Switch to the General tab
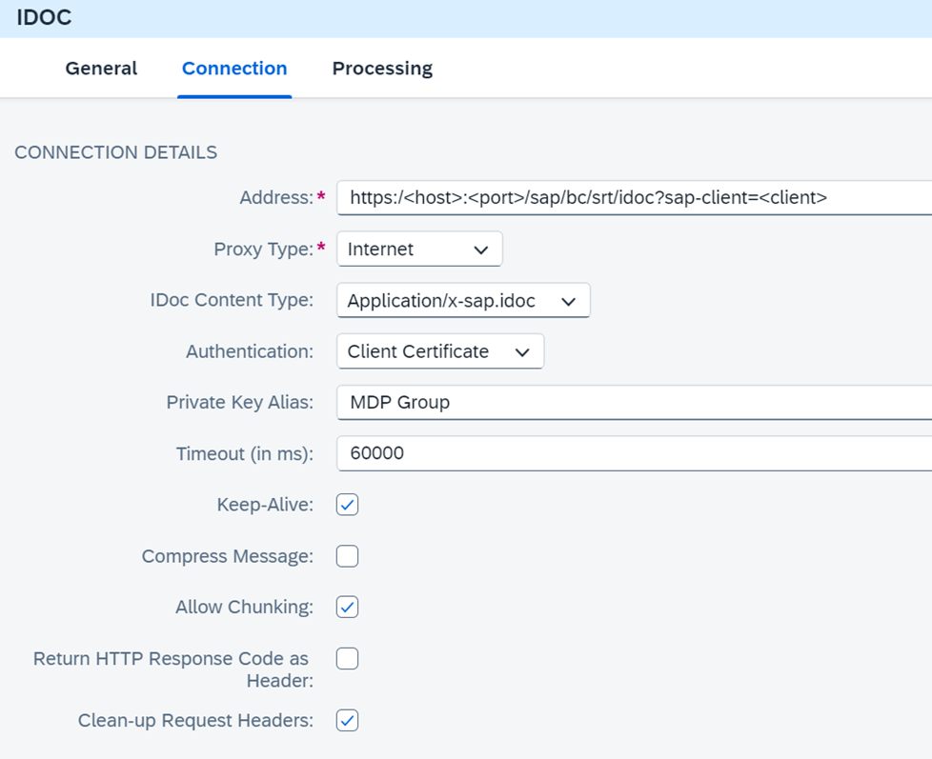 pyautogui.click(x=101, y=69)
